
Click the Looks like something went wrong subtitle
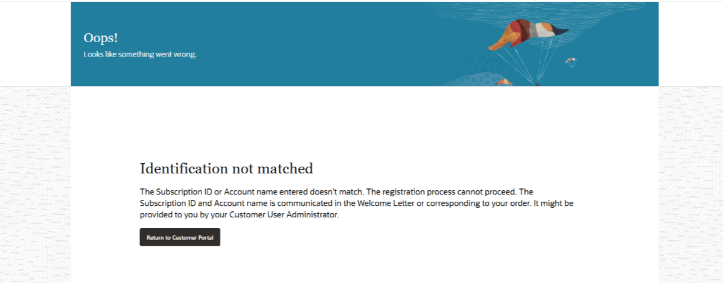click(x=140, y=54)
